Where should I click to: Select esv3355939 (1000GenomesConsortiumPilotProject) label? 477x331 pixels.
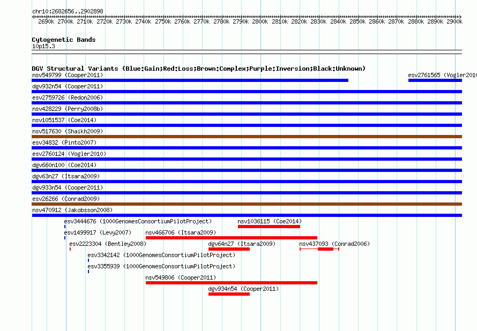[x=161, y=266]
